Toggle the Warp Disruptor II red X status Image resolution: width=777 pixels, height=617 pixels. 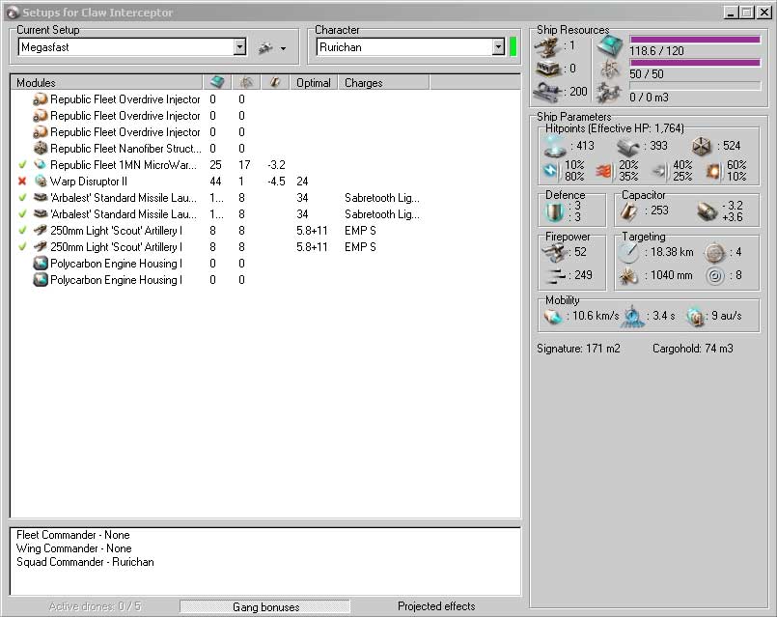pos(22,181)
